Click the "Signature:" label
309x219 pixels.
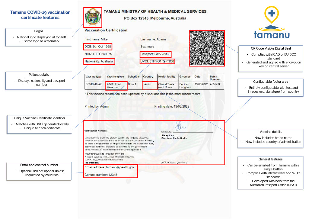[x=166, y=132]
